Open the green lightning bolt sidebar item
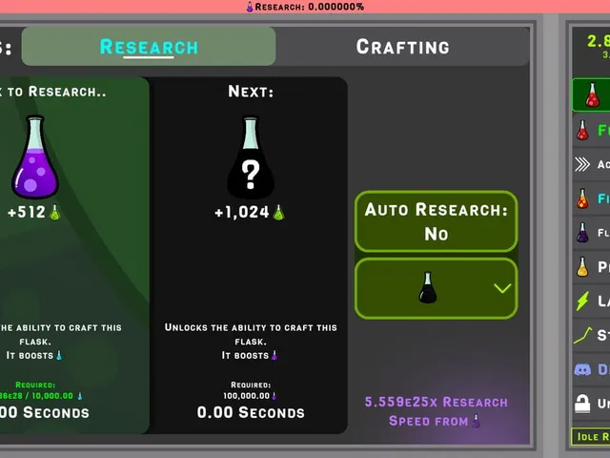Screen dimensions: 610x458 pyautogui.click(x=591, y=302)
